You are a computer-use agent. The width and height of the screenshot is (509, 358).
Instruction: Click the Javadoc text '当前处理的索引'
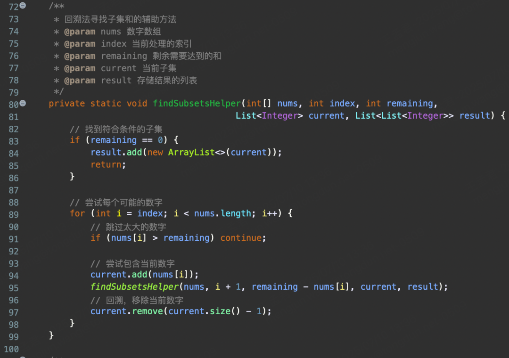[x=162, y=44]
